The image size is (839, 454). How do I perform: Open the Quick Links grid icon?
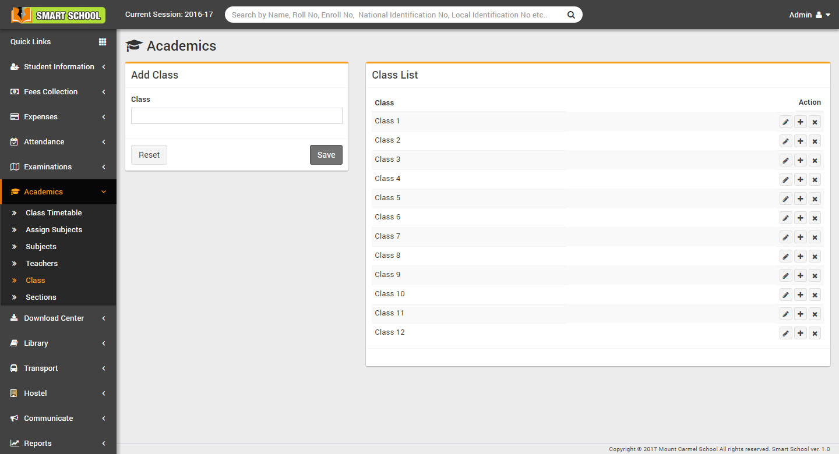[x=103, y=42]
